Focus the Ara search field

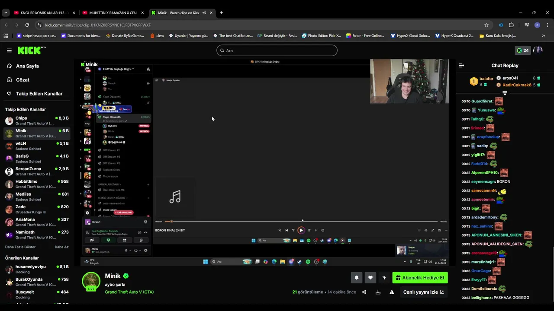pos(277,51)
